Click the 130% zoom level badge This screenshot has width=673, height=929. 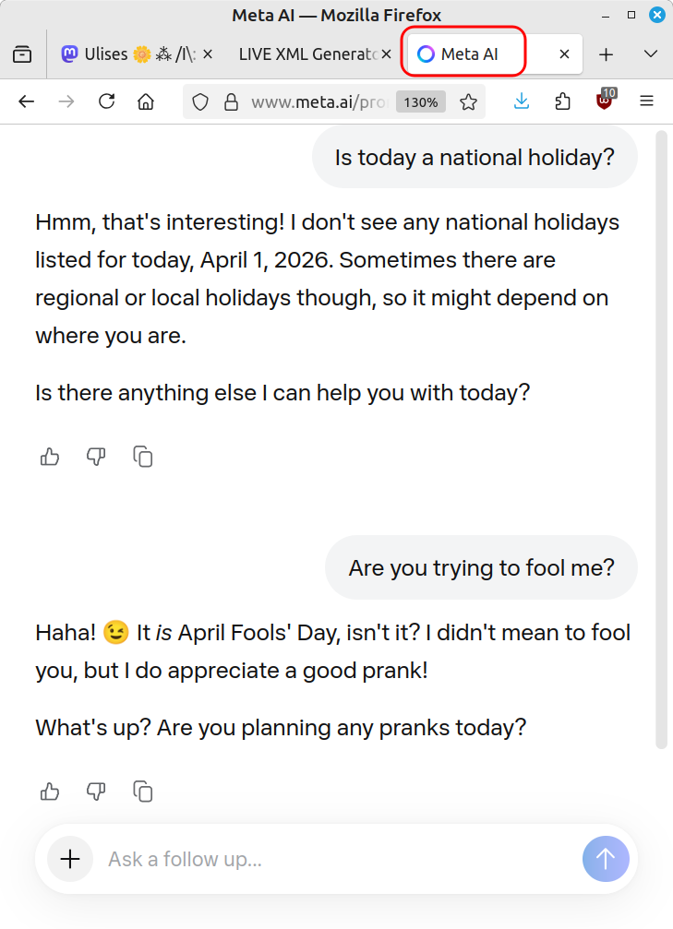coord(421,101)
